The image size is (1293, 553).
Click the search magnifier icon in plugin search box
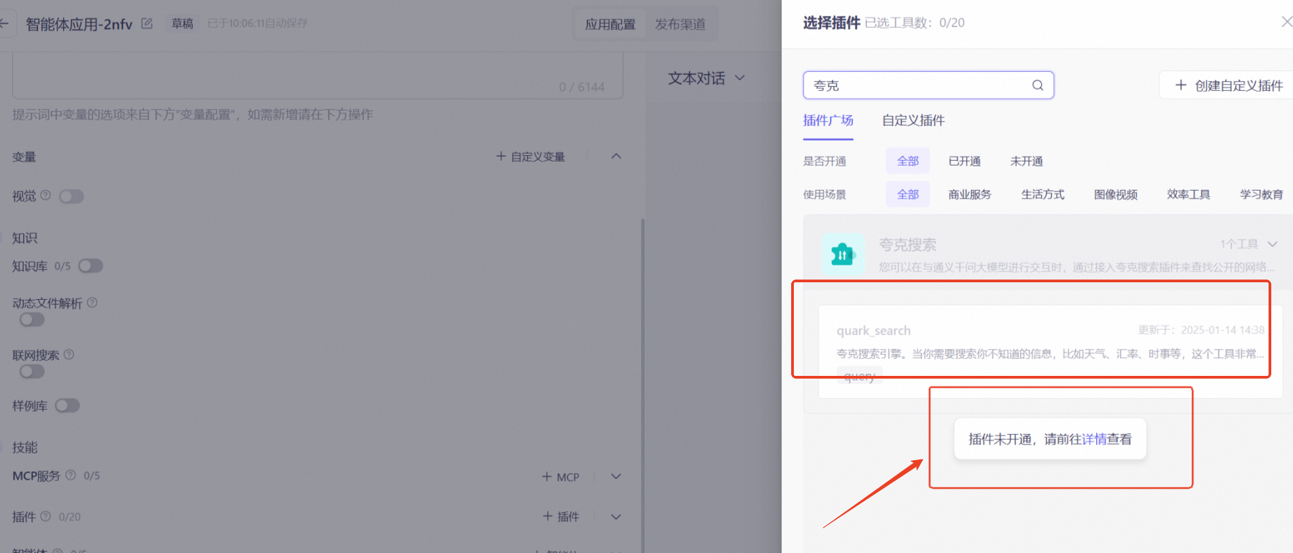click(x=1038, y=85)
